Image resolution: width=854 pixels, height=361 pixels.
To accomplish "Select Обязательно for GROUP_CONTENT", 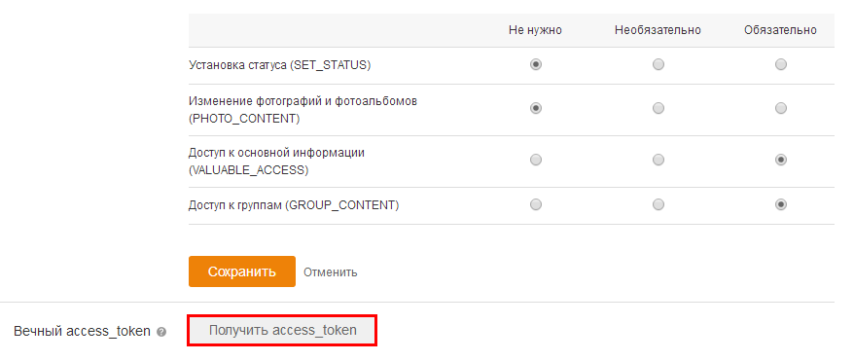I will [781, 204].
